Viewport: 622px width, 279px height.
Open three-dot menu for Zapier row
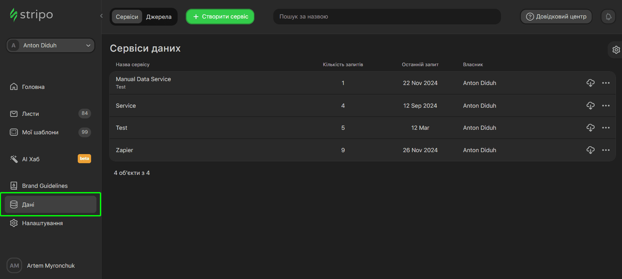click(606, 150)
